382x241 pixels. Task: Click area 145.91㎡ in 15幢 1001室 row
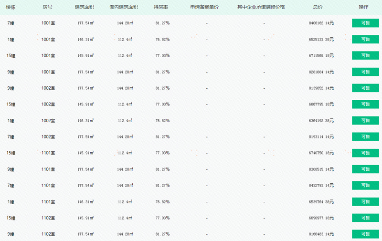pyautogui.click(x=85, y=55)
